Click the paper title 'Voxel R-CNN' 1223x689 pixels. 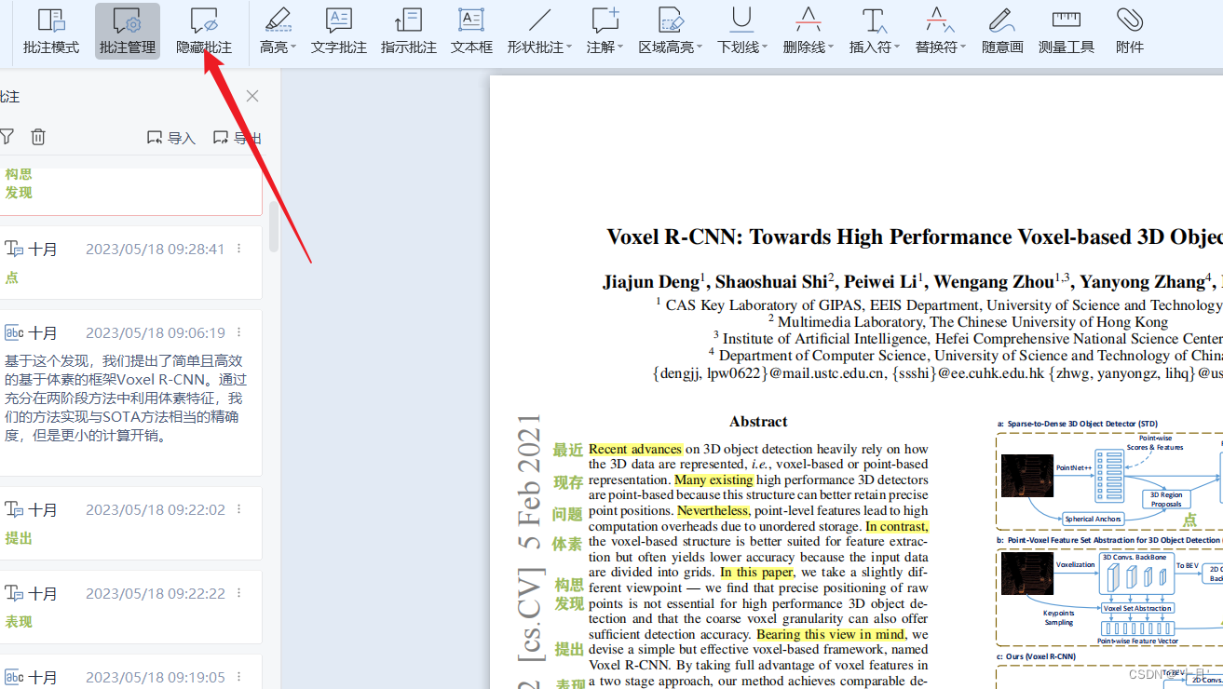[x=914, y=236]
